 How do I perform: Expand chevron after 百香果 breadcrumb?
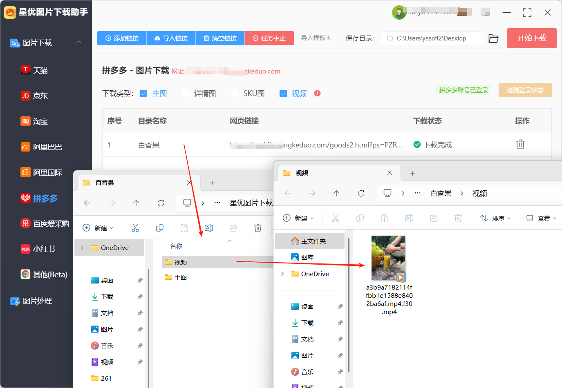pyautogui.click(x=462, y=193)
